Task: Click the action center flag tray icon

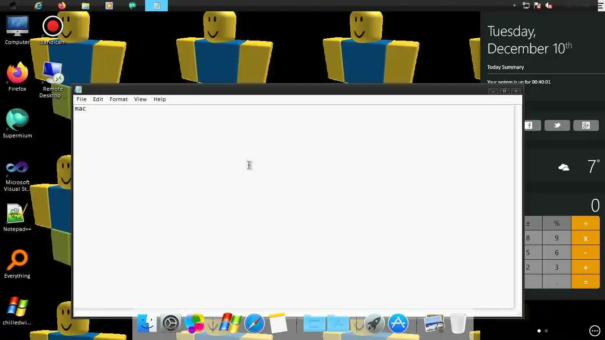Action: [x=537, y=6]
